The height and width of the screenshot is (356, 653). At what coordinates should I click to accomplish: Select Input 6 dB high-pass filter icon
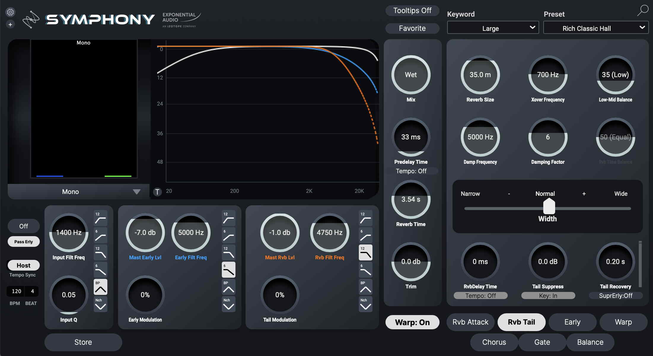coord(101,235)
